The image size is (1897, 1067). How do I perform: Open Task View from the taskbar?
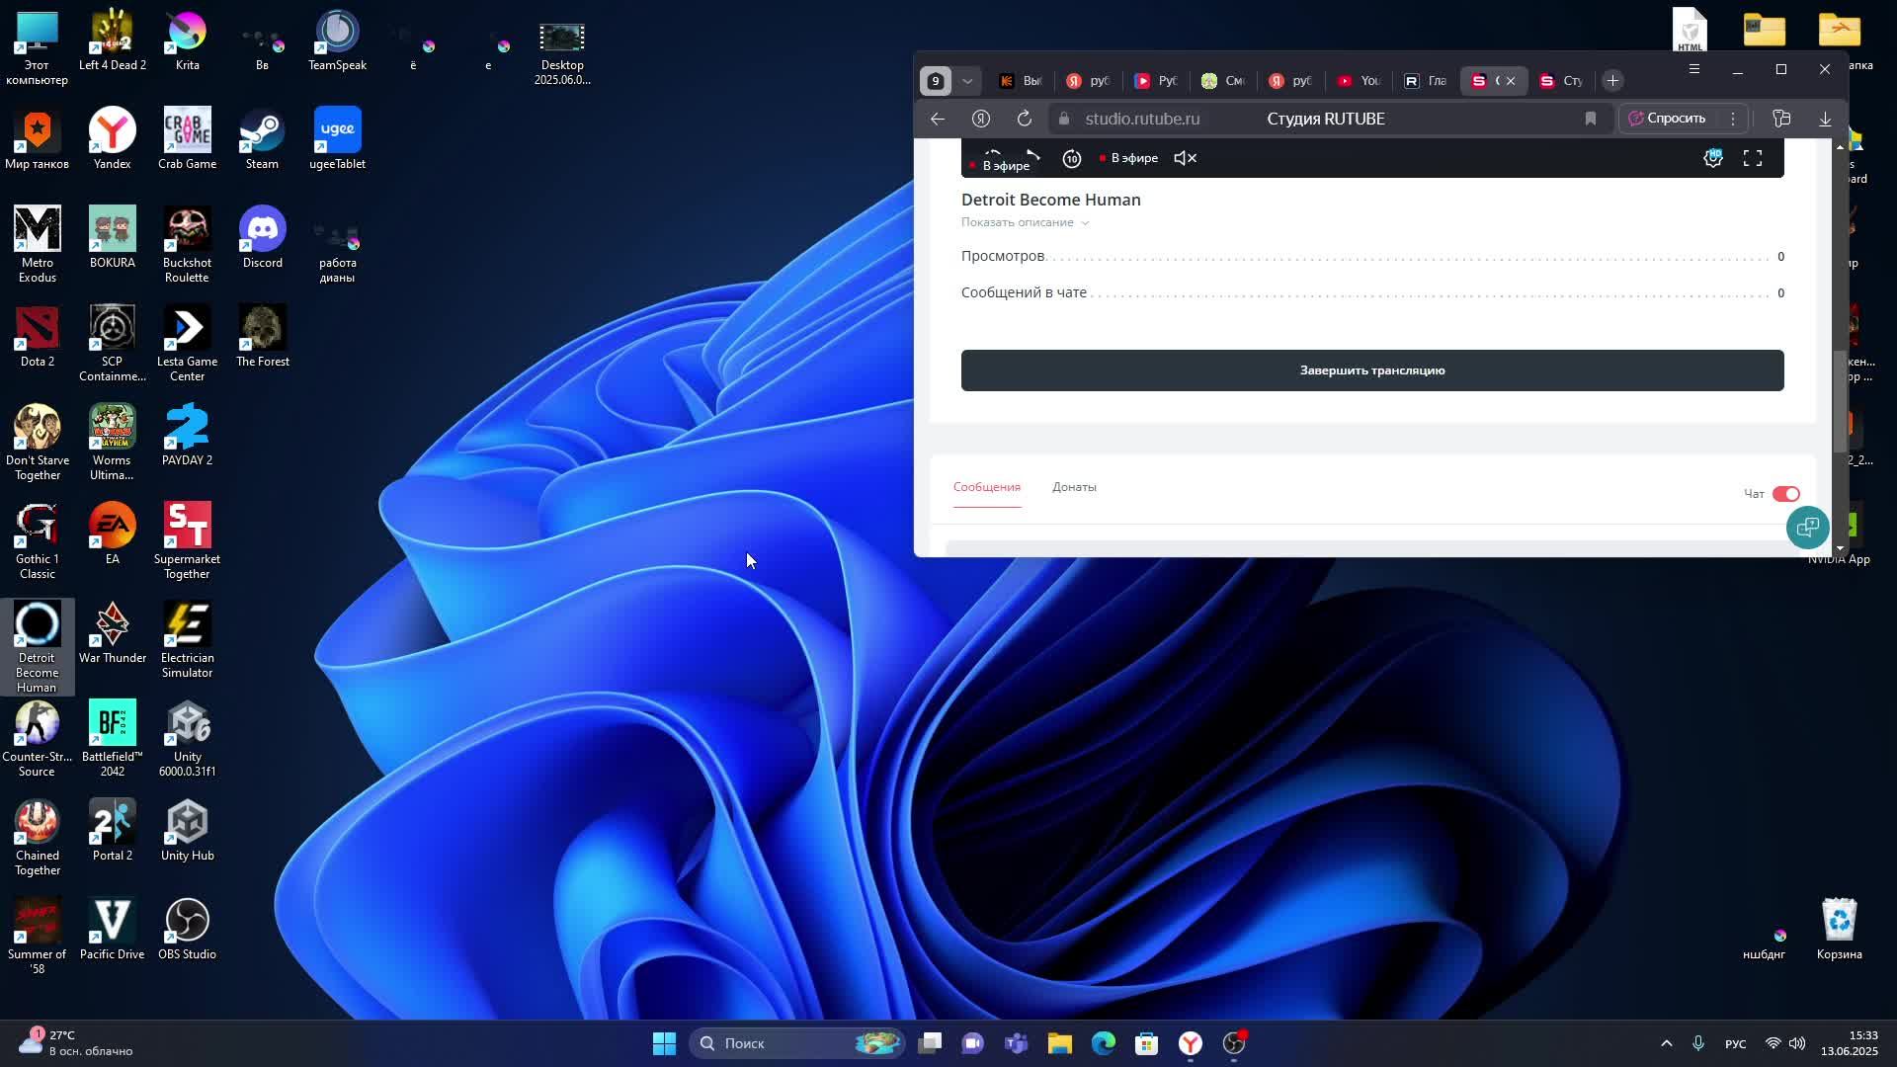pos(930,1043)
